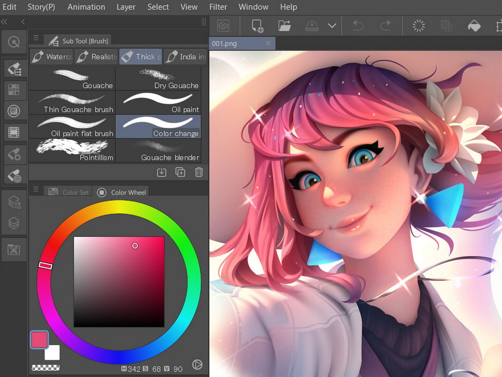Click the Redo arrow in toolbar
502x377 pixels.
[386, 26]
